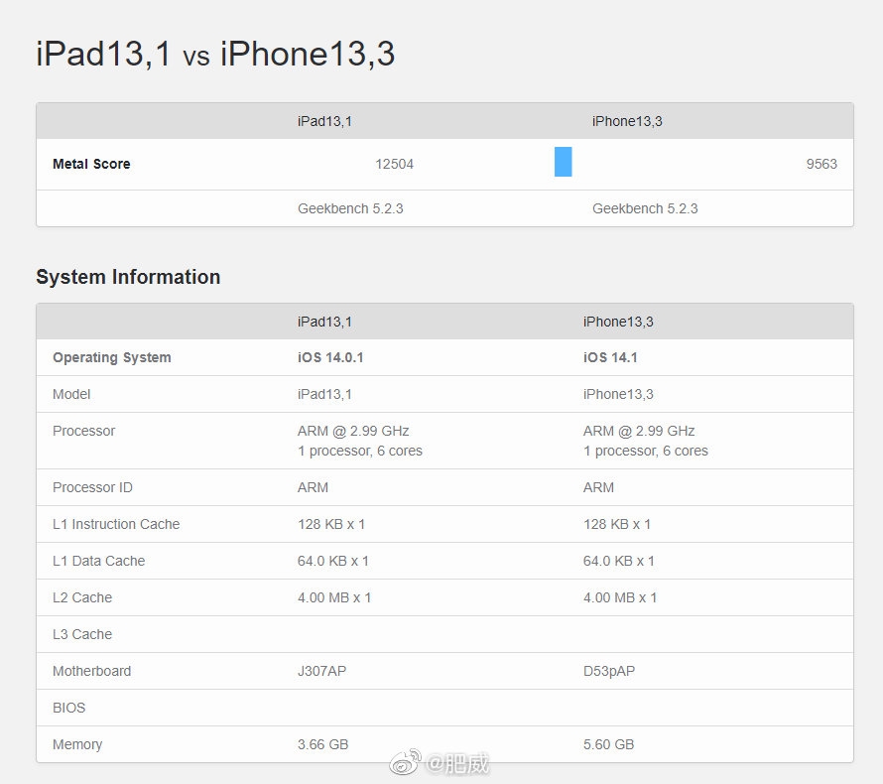The image size is (883, 784).
Task: Click Geekbench 5.2.3 under the iPhone13,3 column
Action: point(645,208)
